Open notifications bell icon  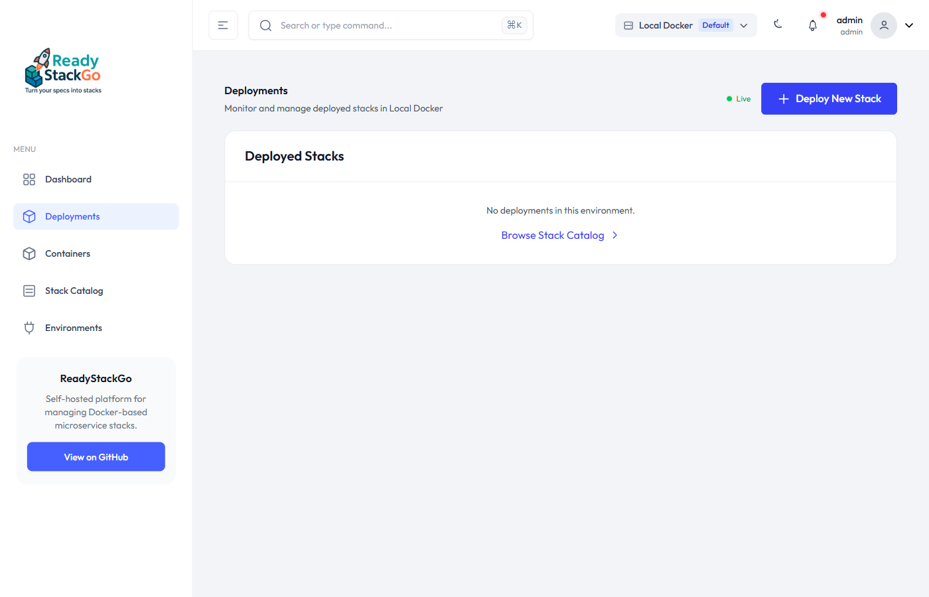click(x=812, y=25)
